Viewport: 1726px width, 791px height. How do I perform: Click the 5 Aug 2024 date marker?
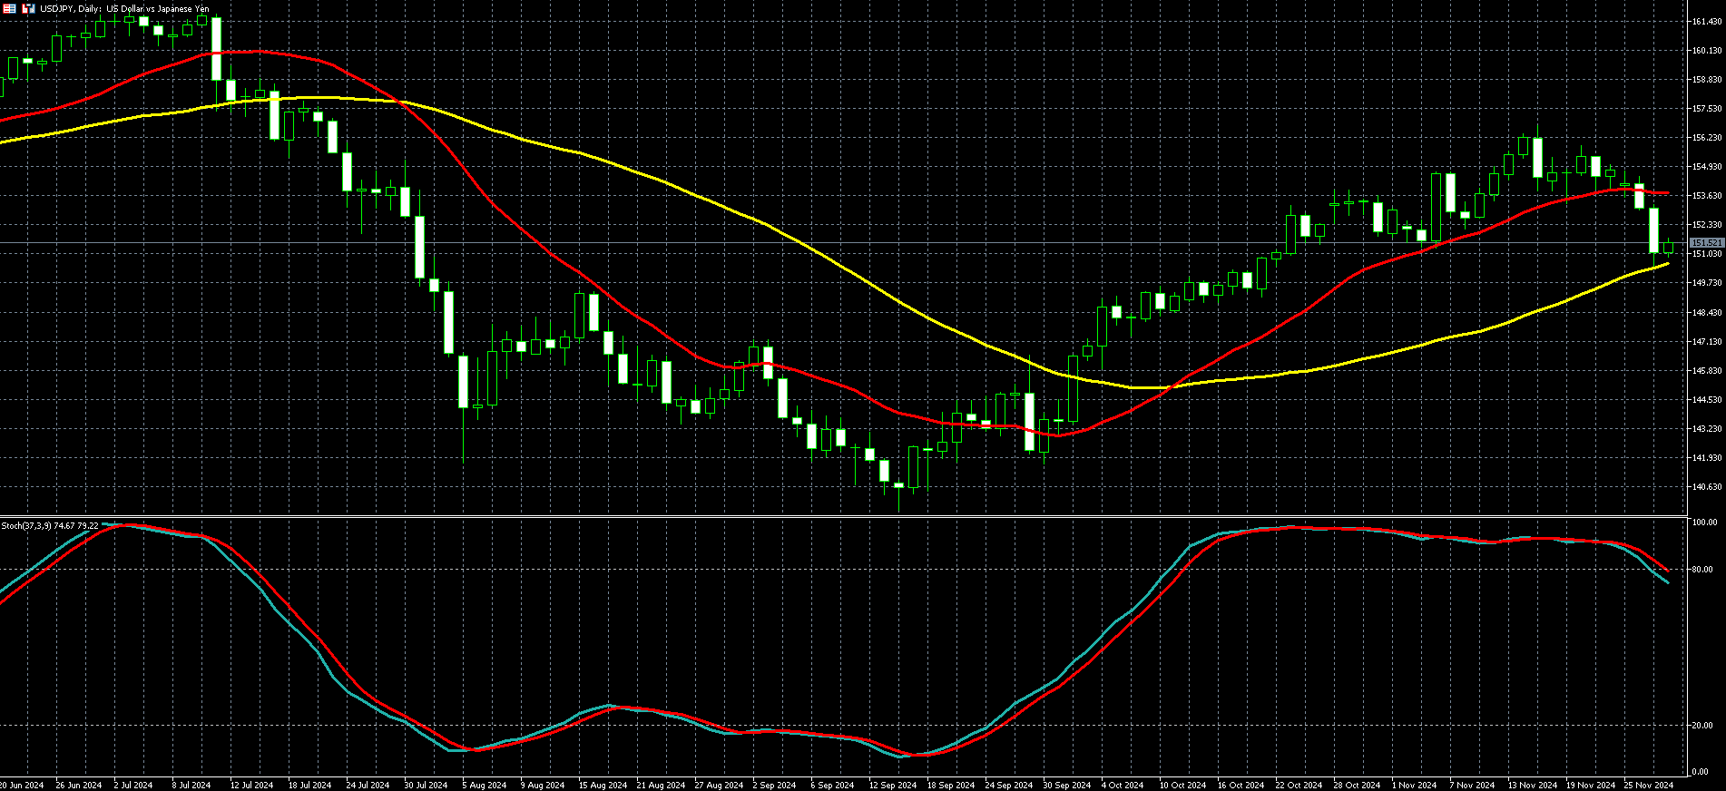[484, 785]
